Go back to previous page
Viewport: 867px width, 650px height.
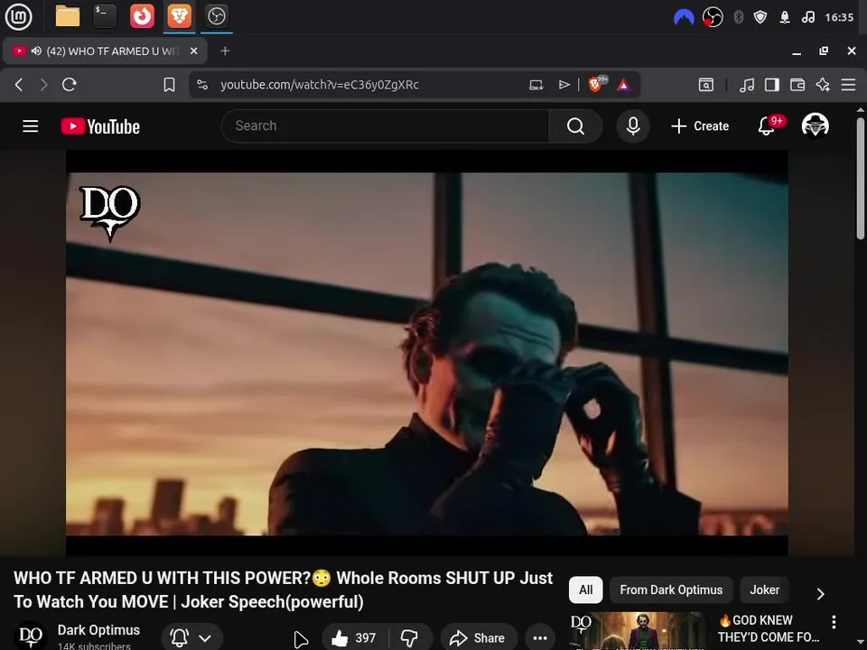(x=19, y=85)
